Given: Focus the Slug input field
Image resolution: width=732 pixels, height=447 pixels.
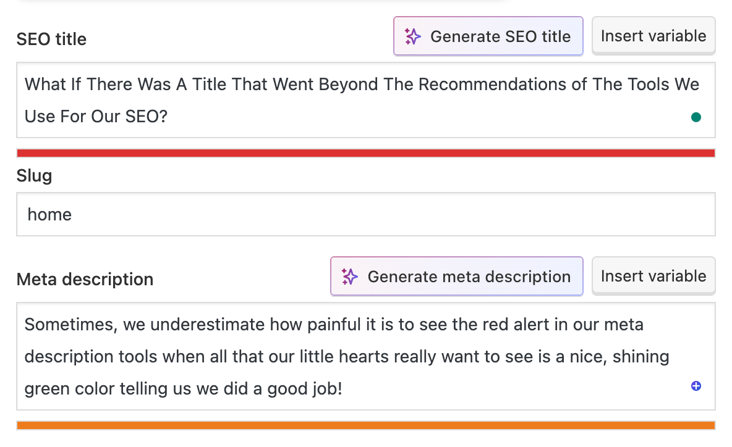Looking at the screenshot, I should click(x=365, y=214).
